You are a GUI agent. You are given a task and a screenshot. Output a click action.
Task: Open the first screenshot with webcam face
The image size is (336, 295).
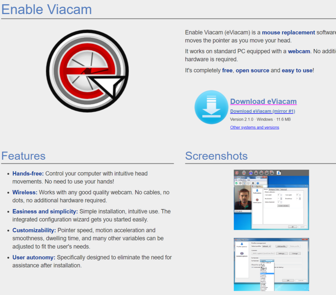[x=271, y=200]
